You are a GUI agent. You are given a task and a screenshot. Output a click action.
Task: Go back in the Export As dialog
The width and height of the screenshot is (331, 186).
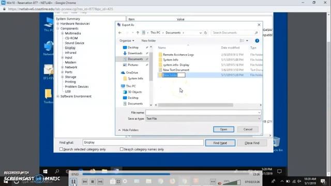coord(120,33)
